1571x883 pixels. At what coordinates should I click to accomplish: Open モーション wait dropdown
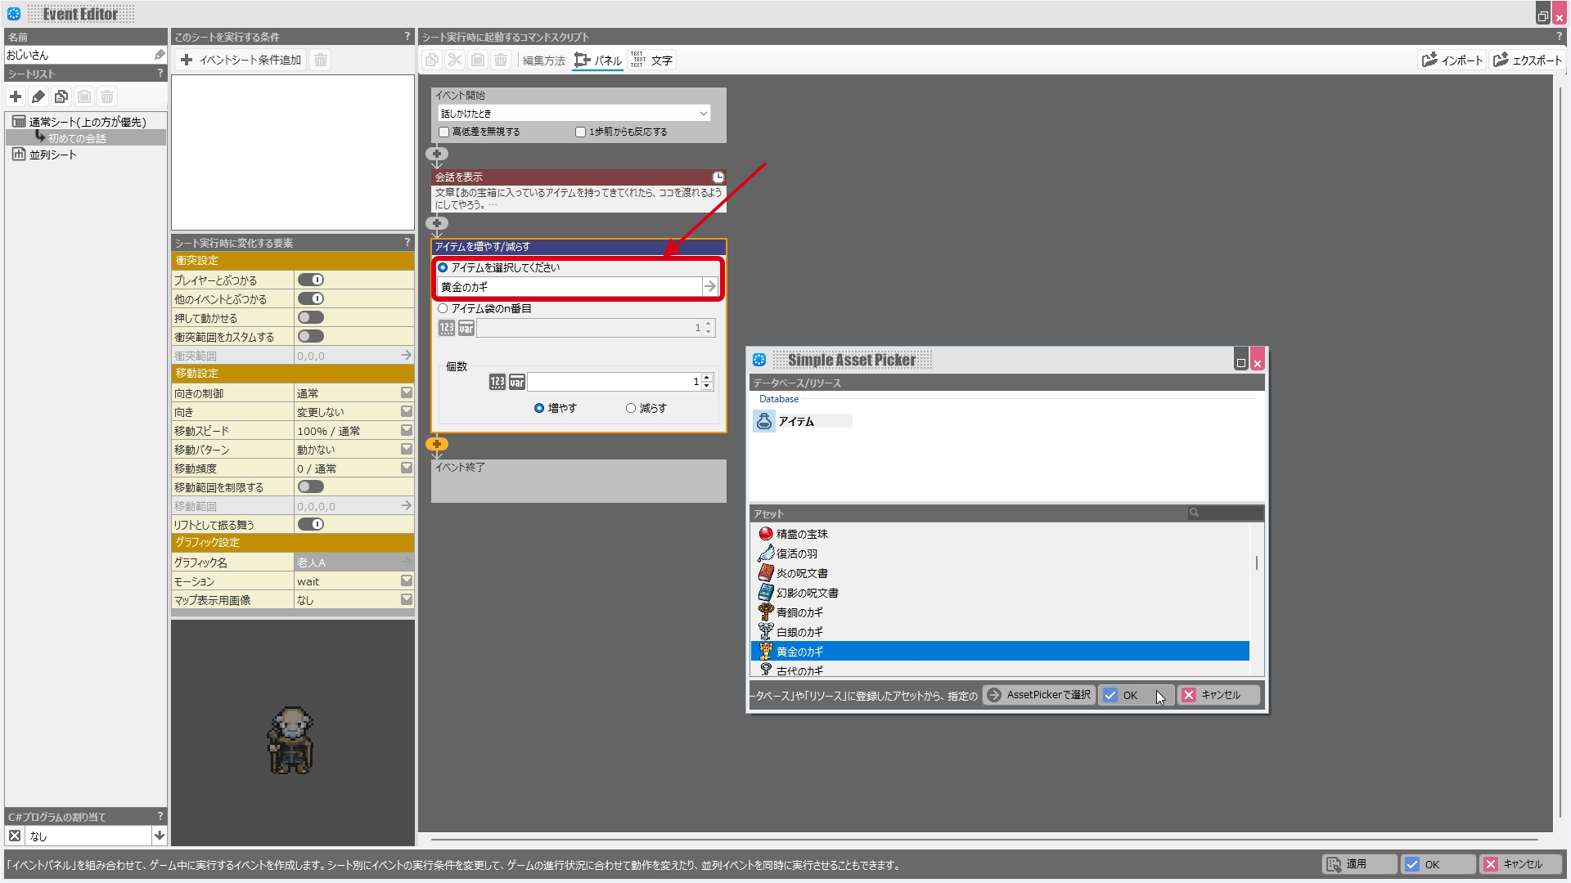407,580
